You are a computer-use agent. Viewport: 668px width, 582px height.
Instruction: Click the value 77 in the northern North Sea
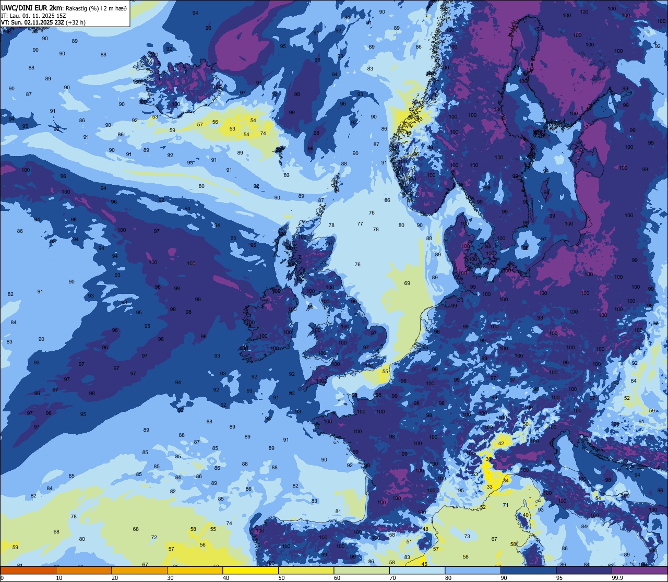pos(360,223)
